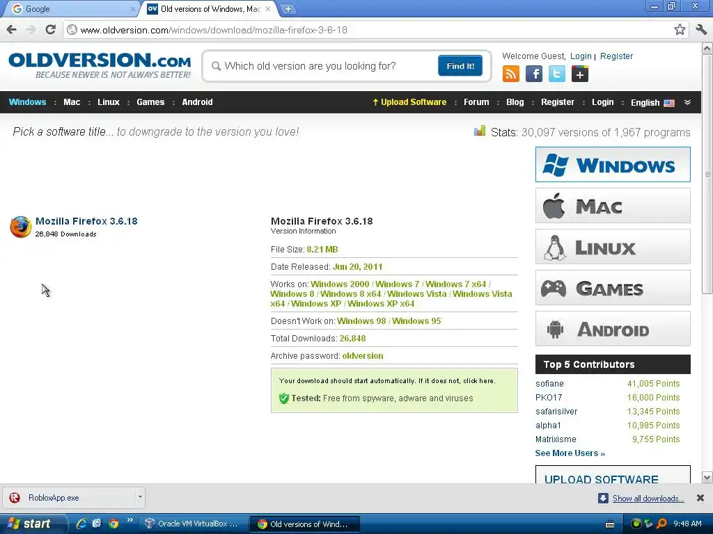Select Mac in the nav bar
This screenshot has height=534, width=713.
click(x=72, y=102)
